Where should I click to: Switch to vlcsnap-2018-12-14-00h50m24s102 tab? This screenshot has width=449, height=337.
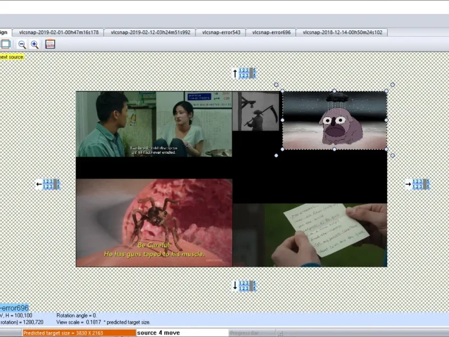(342, 33)
